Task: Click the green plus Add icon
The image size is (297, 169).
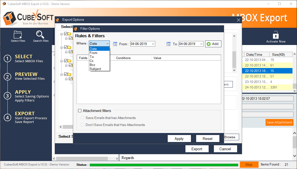Action: click(x=209, y=44)
